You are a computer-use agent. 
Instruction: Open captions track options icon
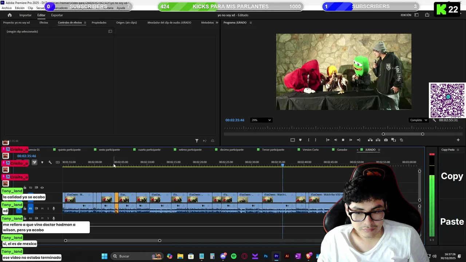58,162
